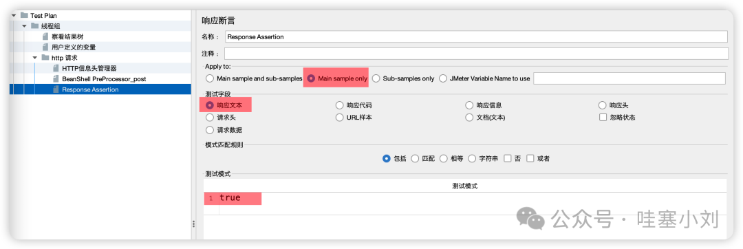Select 字符串 matching rule radio
This screenshot has height=249, width=743.
[472, 159]
